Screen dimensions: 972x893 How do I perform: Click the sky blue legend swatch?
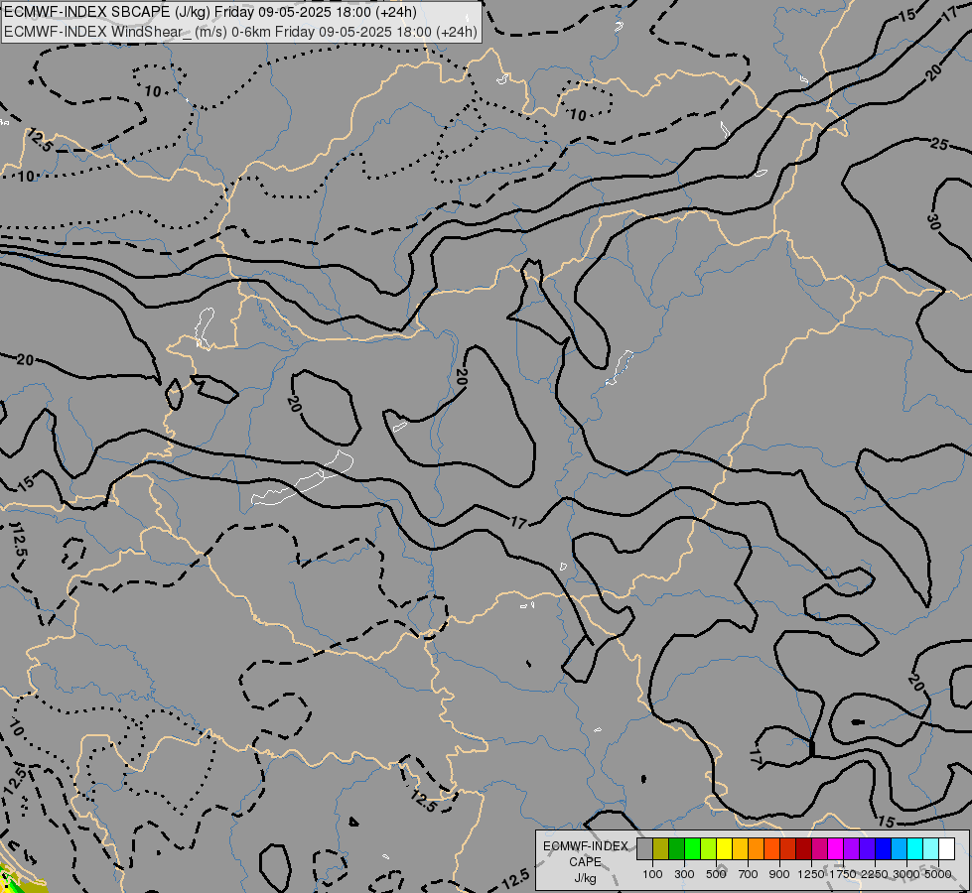[x=899, y=848]
